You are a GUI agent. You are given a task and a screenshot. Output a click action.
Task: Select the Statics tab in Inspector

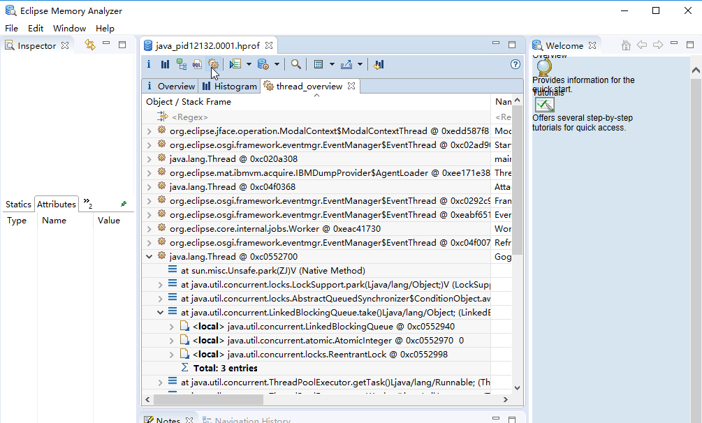18,204
